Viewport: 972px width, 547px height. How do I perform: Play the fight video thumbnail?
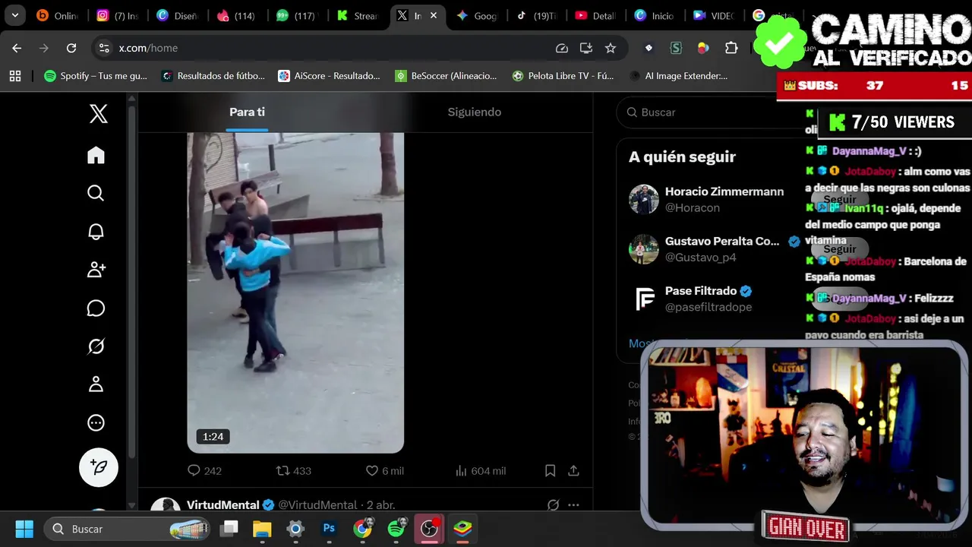pos(295,292)
